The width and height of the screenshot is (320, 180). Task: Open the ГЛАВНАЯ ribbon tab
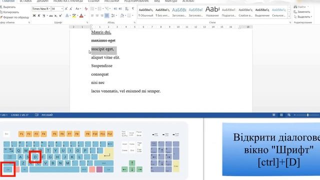coord(8,1)
